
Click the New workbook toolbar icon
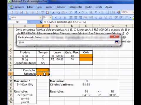12,12
